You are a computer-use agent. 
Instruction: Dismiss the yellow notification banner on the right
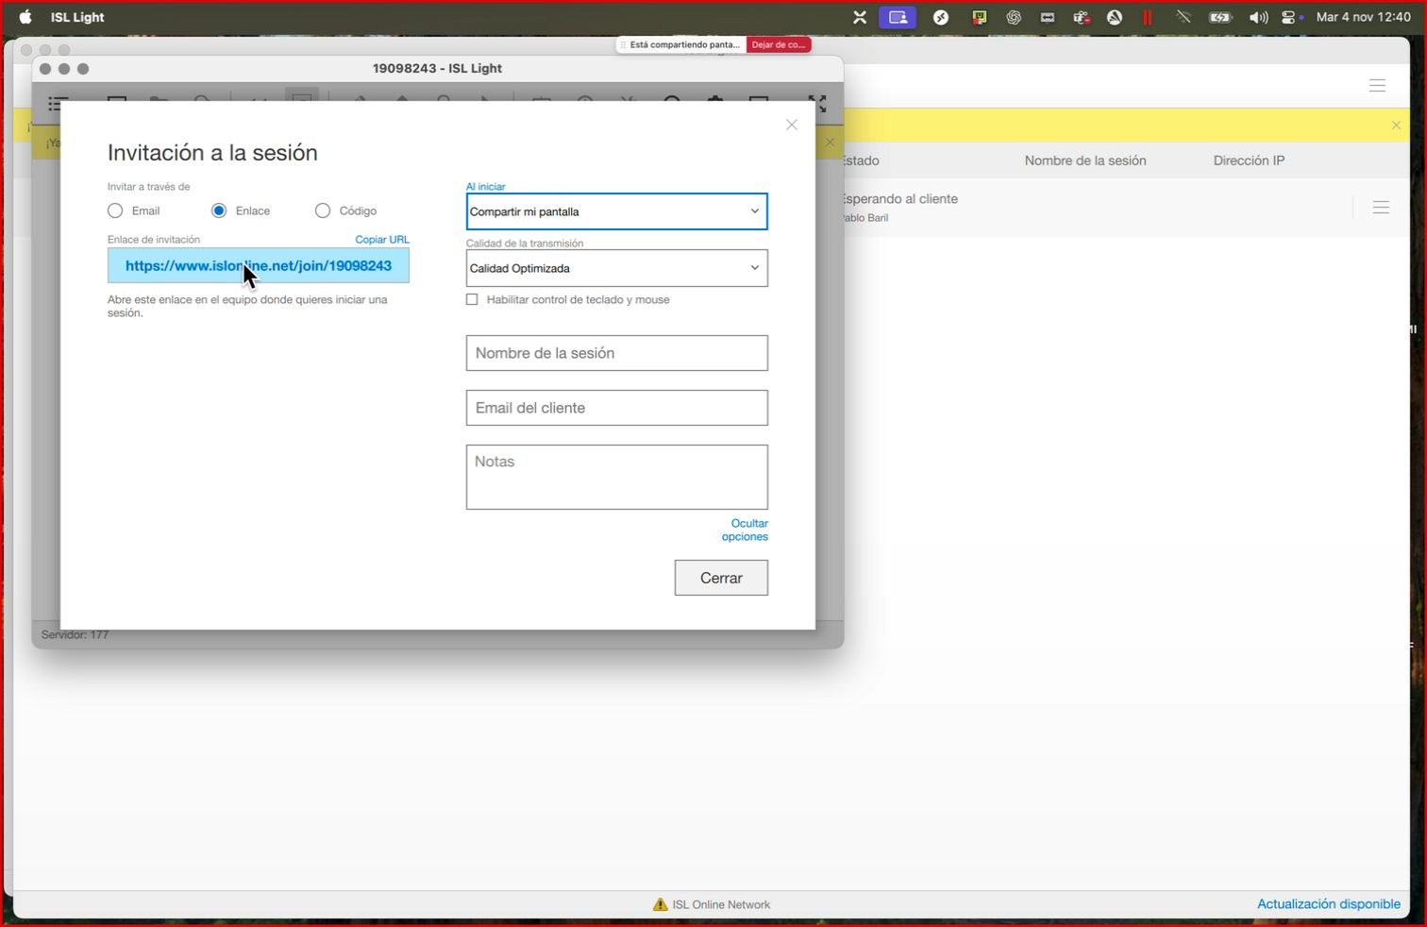[x=1396, y=125]
